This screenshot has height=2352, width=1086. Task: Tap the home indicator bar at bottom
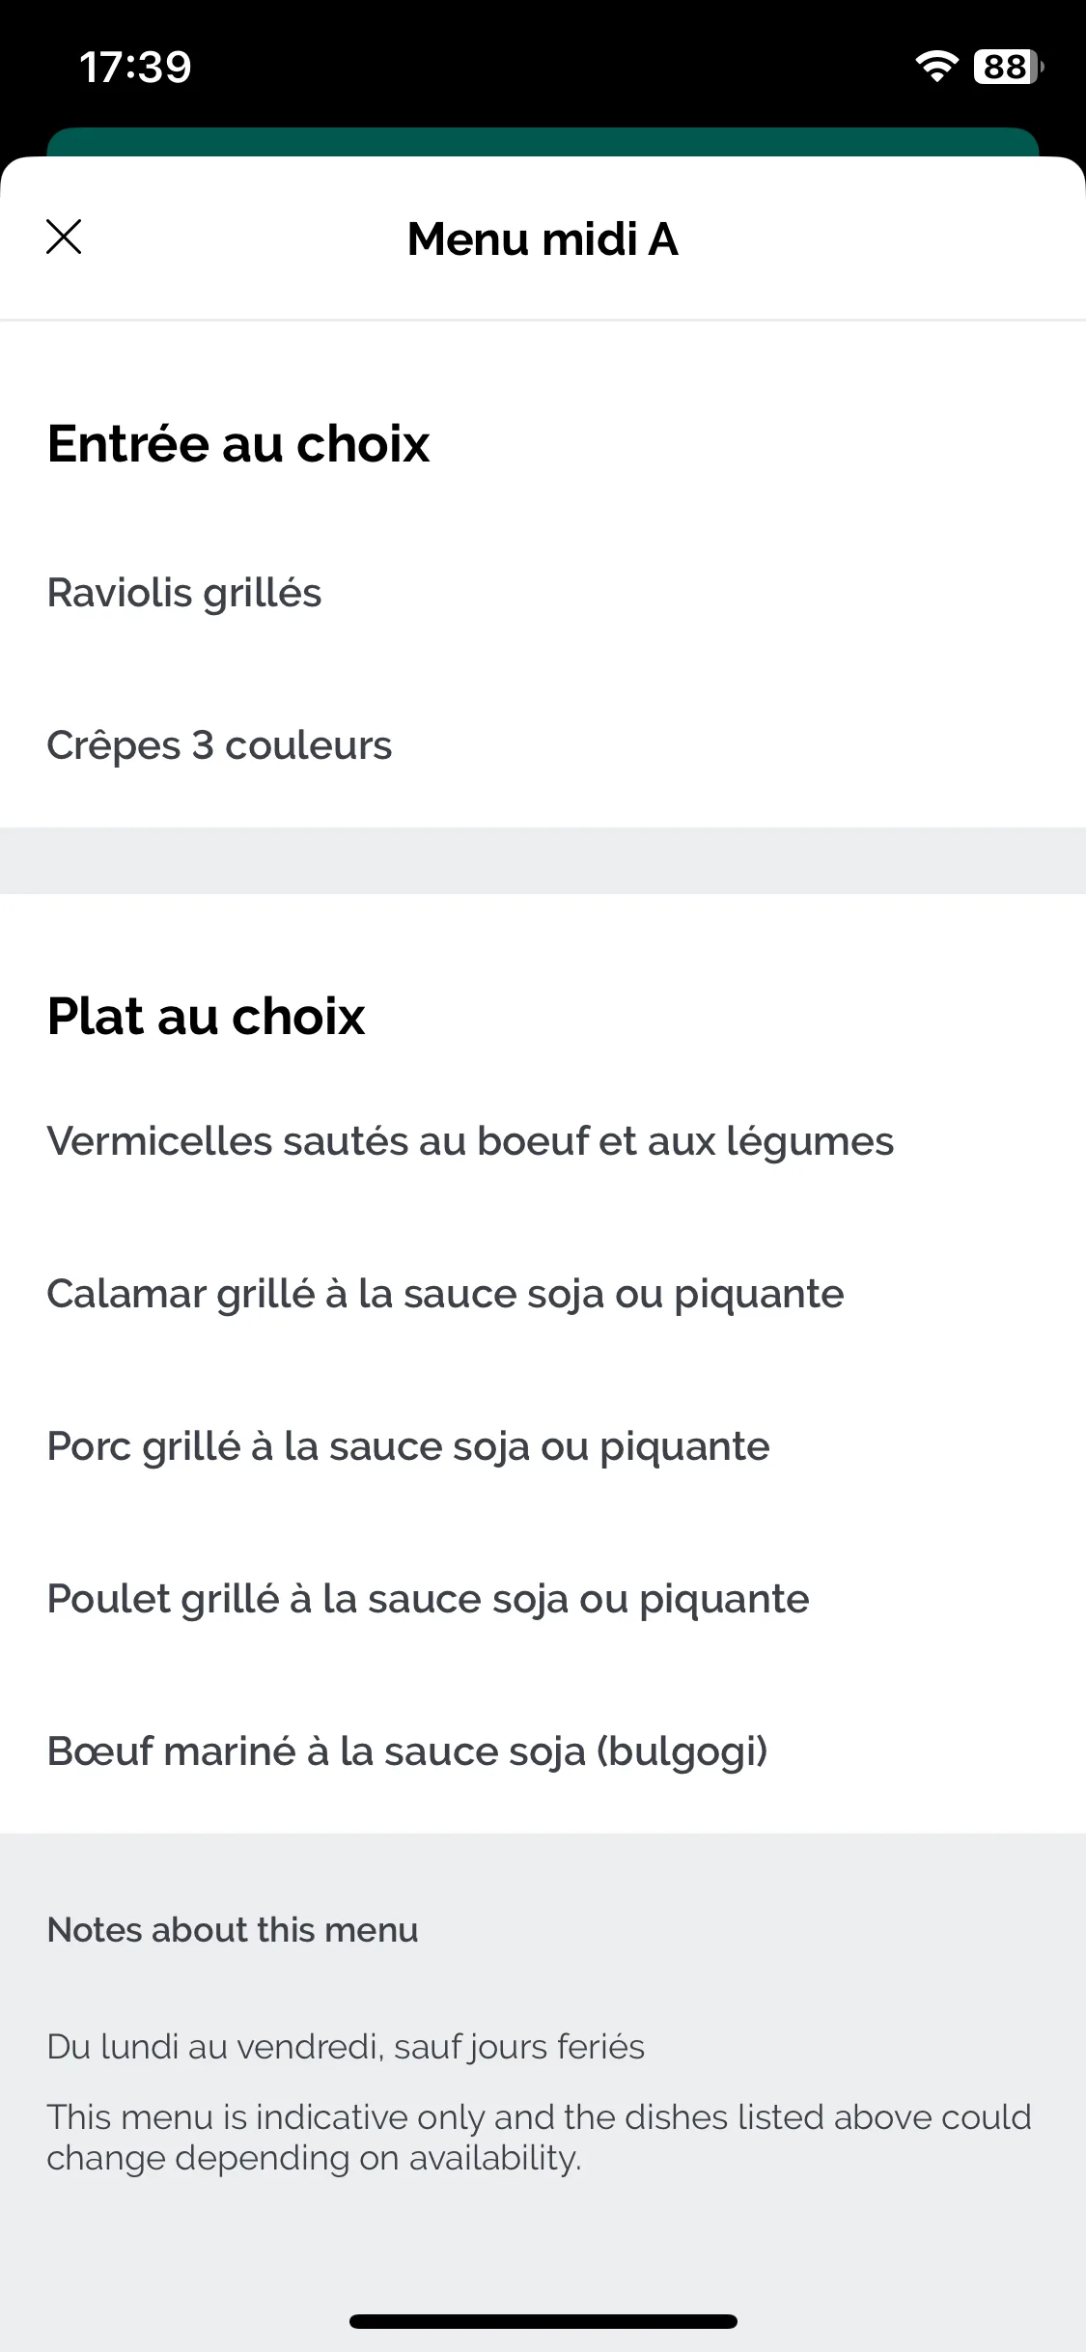[x=543, y=2321]
